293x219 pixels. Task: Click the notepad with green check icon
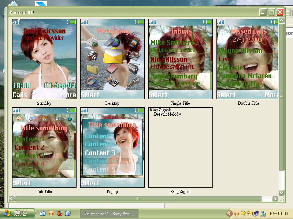tap(92, 42)
